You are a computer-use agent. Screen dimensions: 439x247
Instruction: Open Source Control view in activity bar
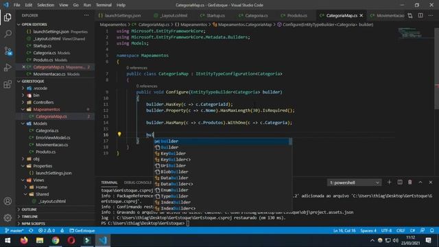(8, 51)
